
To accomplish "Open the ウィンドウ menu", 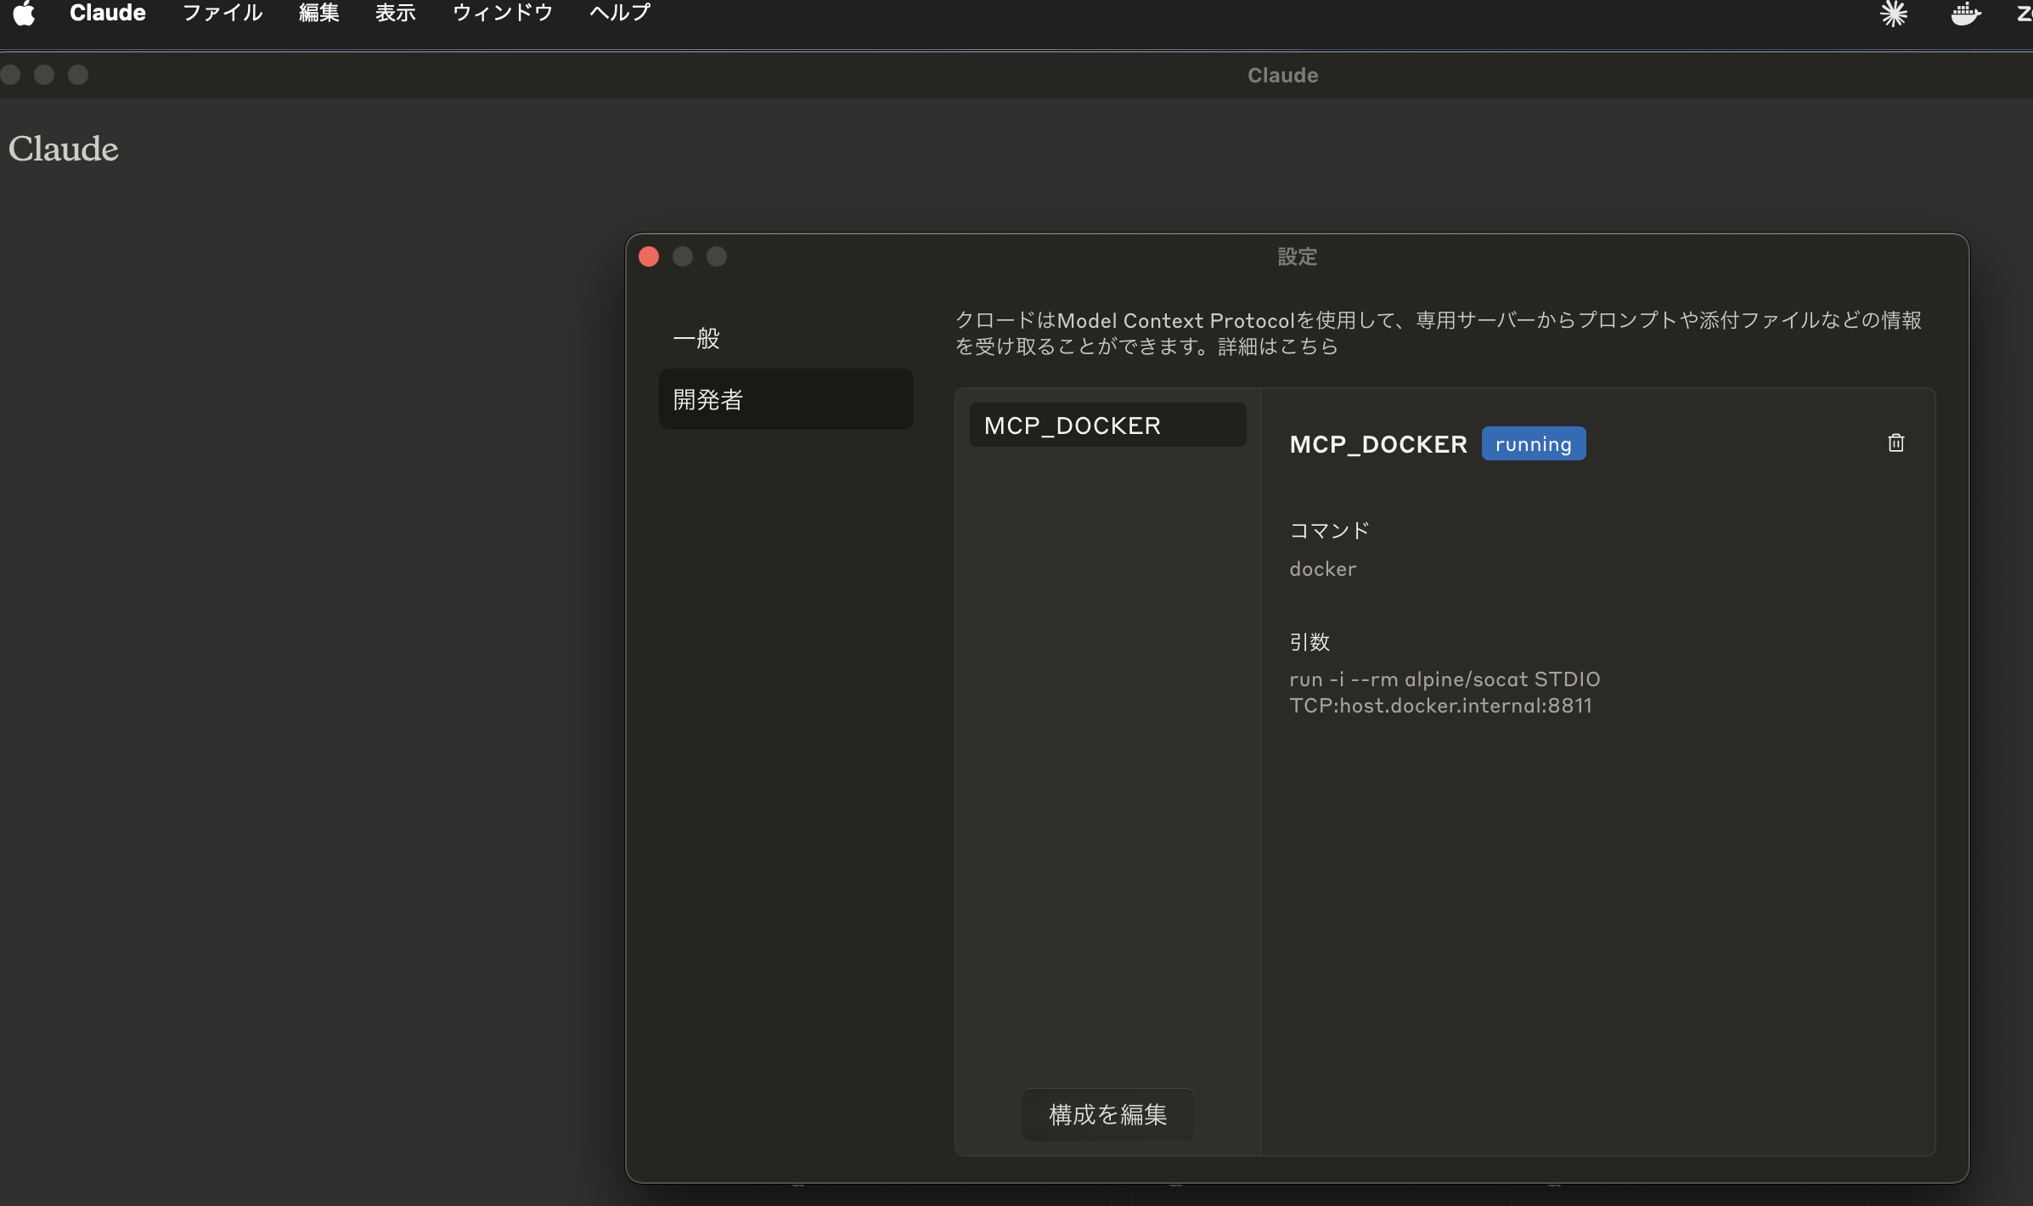I will click(502, 13).
